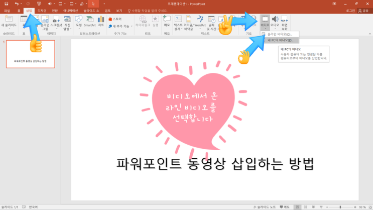373x210 pixels.
Task: Expand the 새 슬라이드 dropdown arrow
Action: point(9,29)
